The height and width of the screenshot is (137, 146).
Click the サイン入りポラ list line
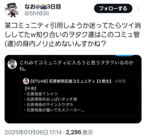click(48, 104)
